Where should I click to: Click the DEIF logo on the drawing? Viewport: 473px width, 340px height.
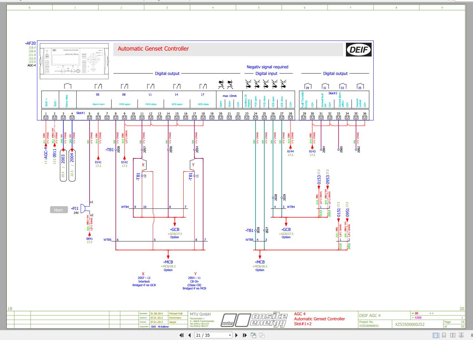point(359,49)
